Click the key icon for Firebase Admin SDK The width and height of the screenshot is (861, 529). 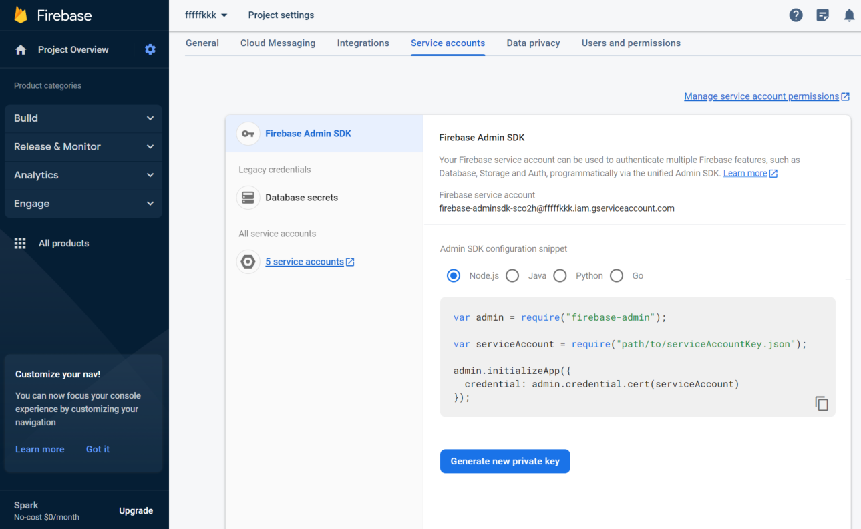pyautogui.click(x=248, y=134)
